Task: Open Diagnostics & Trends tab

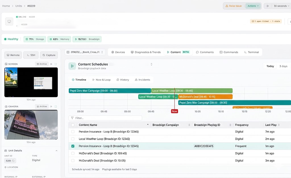Action: 146,52
